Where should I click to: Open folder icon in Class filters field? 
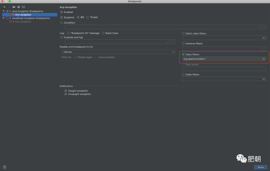(264, 59)
